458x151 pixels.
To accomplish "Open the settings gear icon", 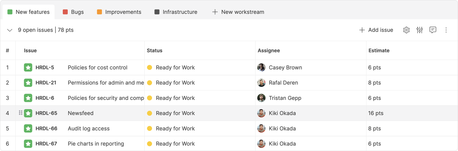I will click(406, 30).
